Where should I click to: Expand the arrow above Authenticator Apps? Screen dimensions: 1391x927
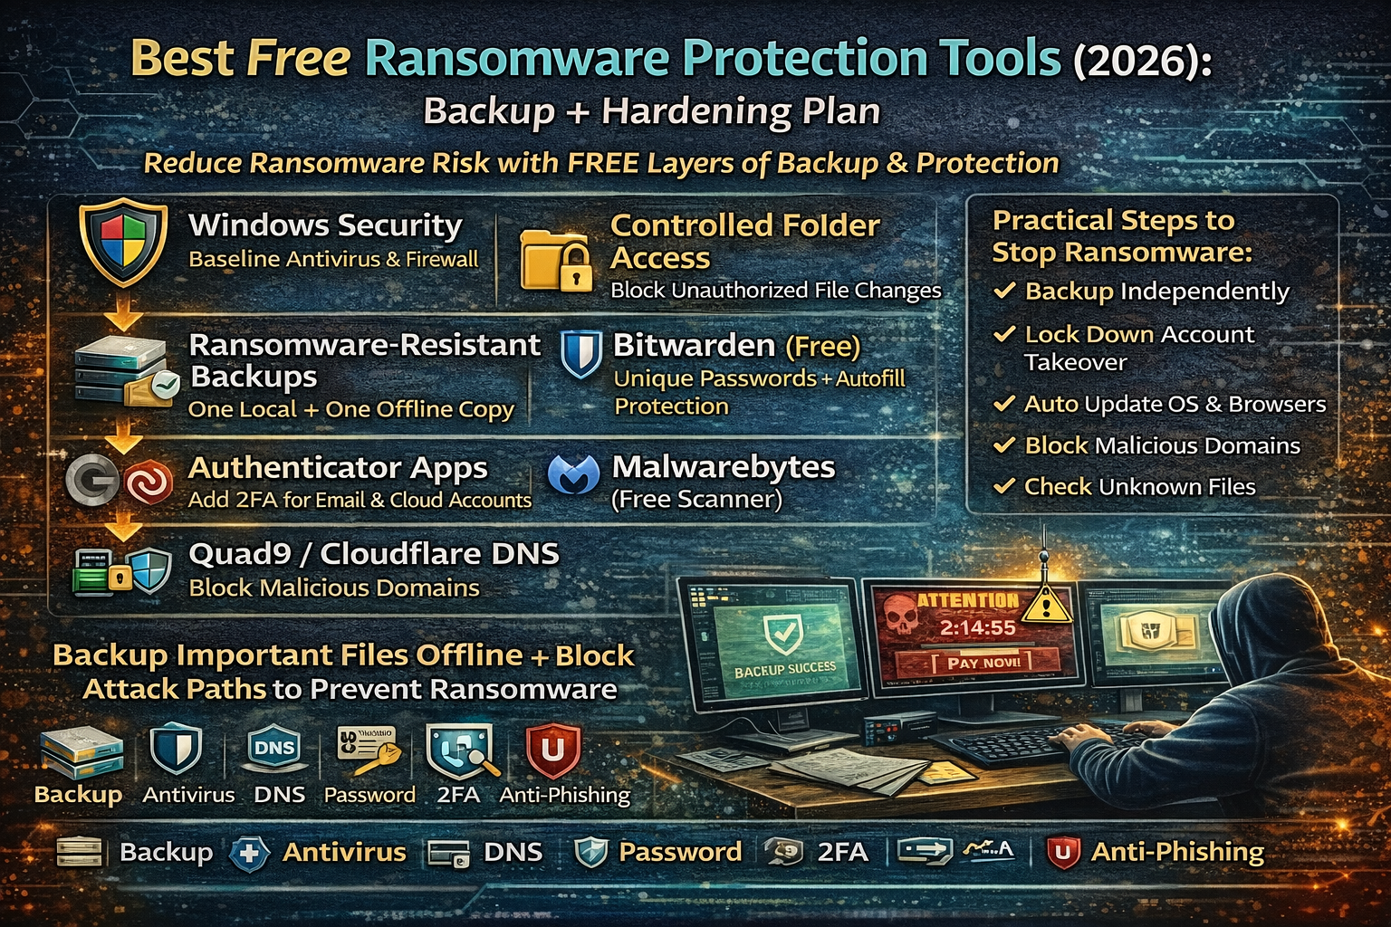[120, 437]
